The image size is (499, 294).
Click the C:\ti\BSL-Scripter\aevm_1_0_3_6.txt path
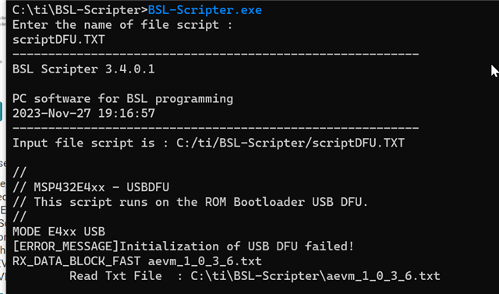click(315, 276)
